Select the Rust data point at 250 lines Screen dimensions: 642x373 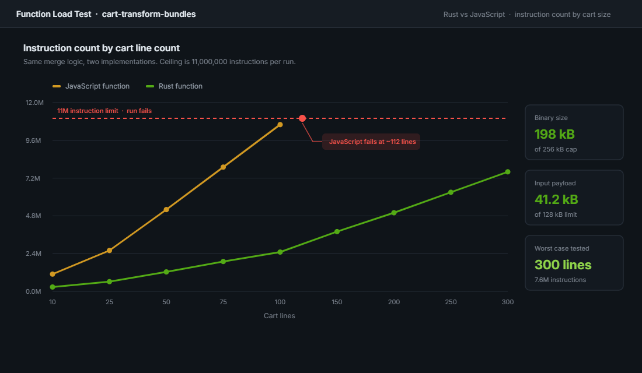click(451, 192)
